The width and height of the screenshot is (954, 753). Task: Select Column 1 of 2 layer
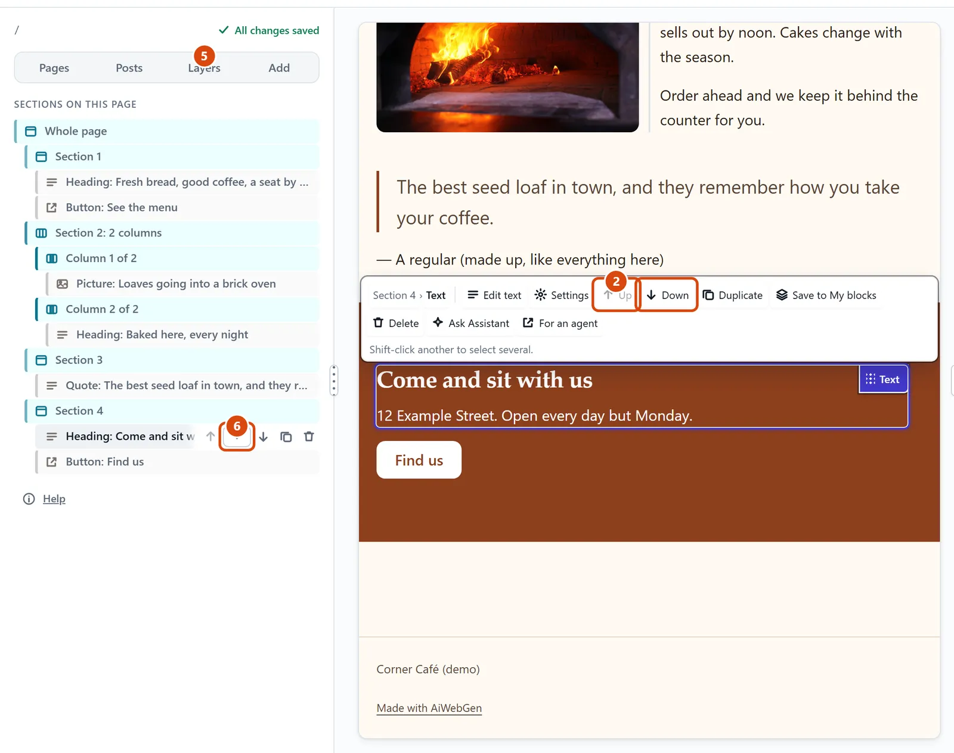[x=178, y=259]
